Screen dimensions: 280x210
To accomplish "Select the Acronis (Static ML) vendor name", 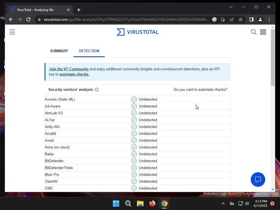I will pyautogui.click(x=60, y=100).
